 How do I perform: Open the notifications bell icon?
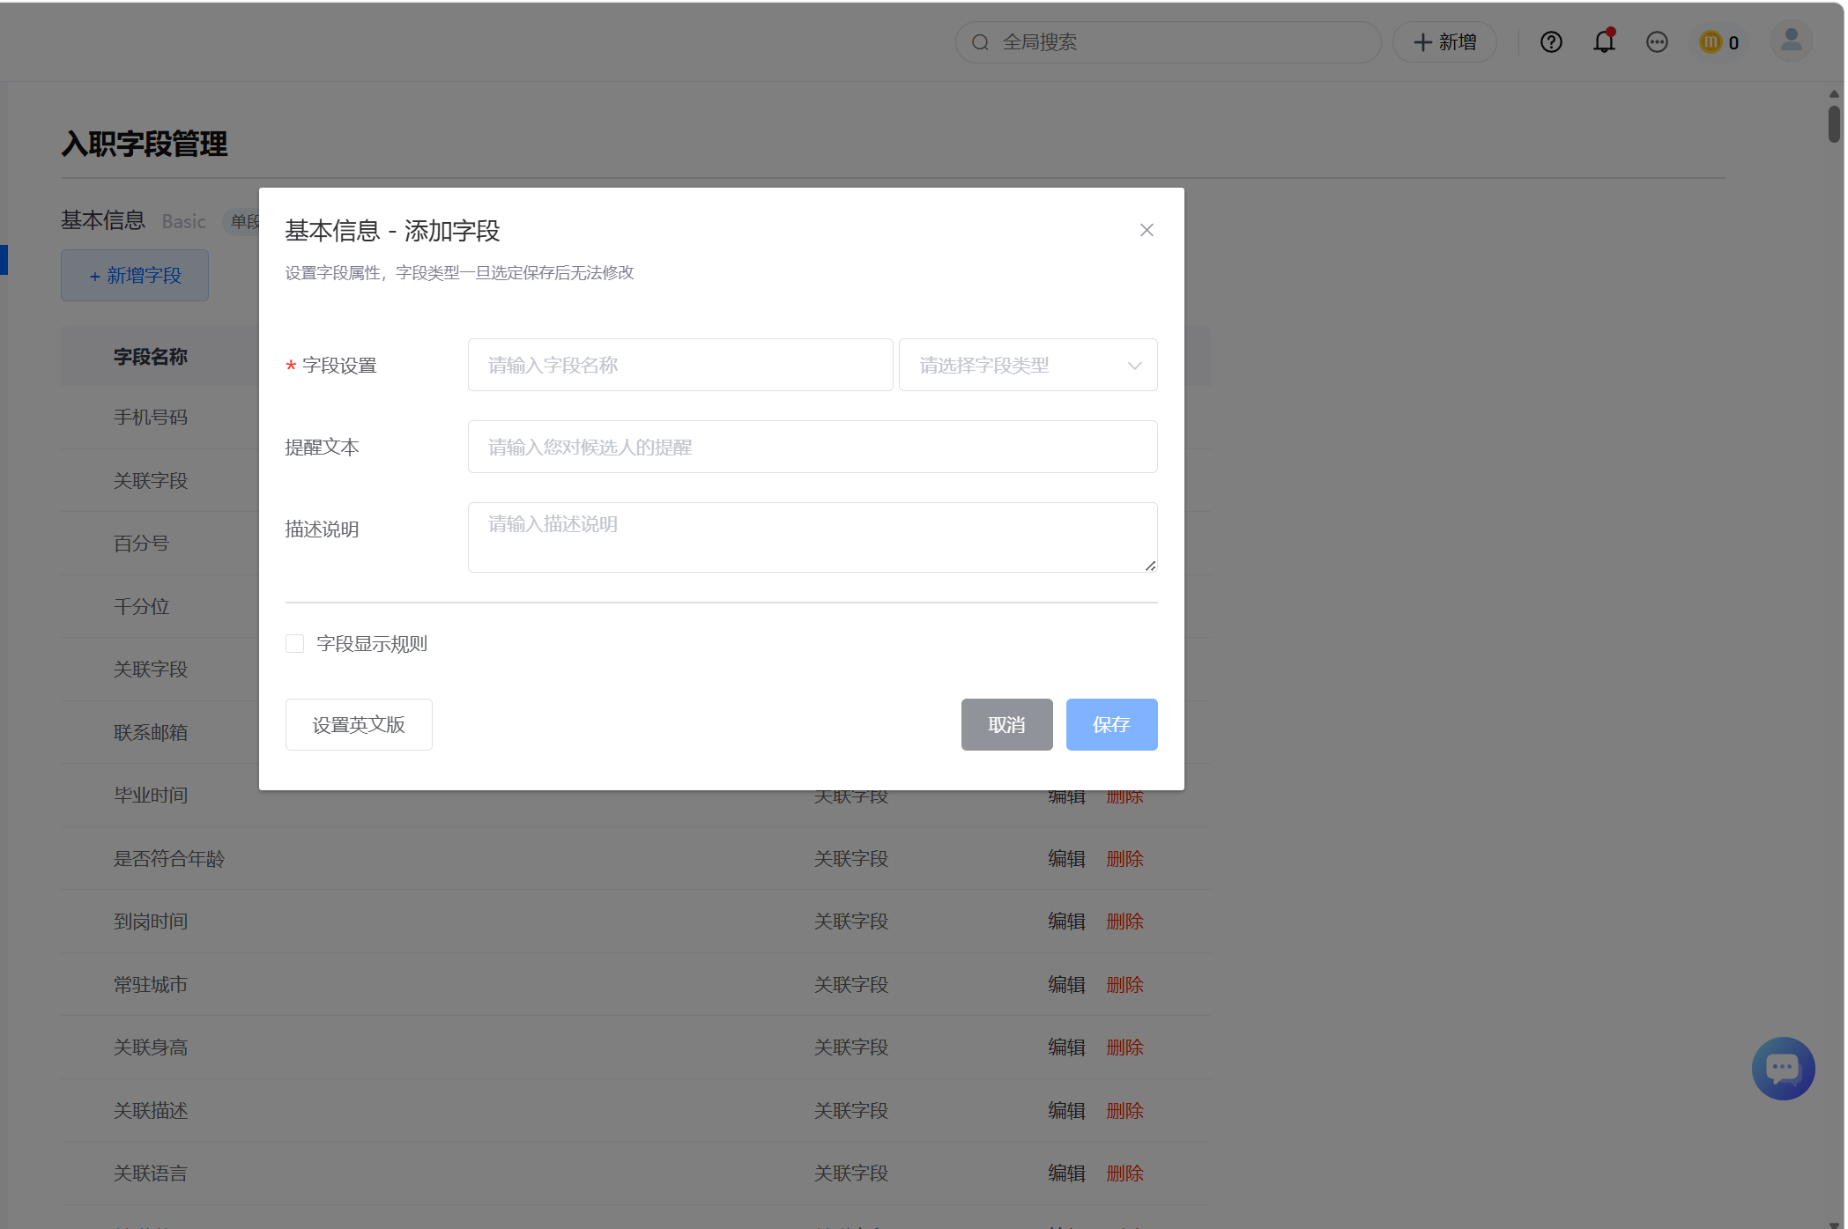point(1604,41)
